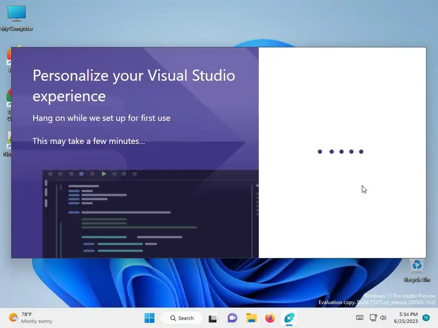Screen dimensions: 438x328
Task: Click the 'Personalize your Visual Studio experience' heading
Action: pos(134,85)
